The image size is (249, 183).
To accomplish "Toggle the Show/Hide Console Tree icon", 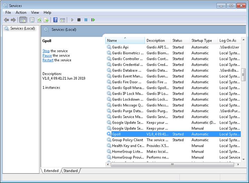I will click(23, 20).
